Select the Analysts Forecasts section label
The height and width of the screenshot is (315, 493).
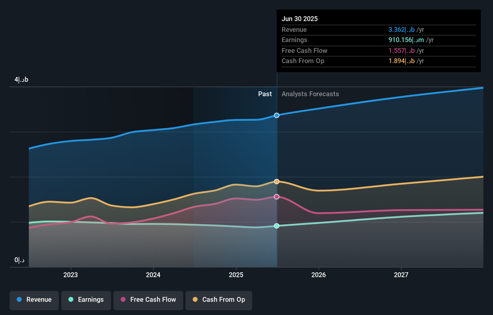point(310,94)
